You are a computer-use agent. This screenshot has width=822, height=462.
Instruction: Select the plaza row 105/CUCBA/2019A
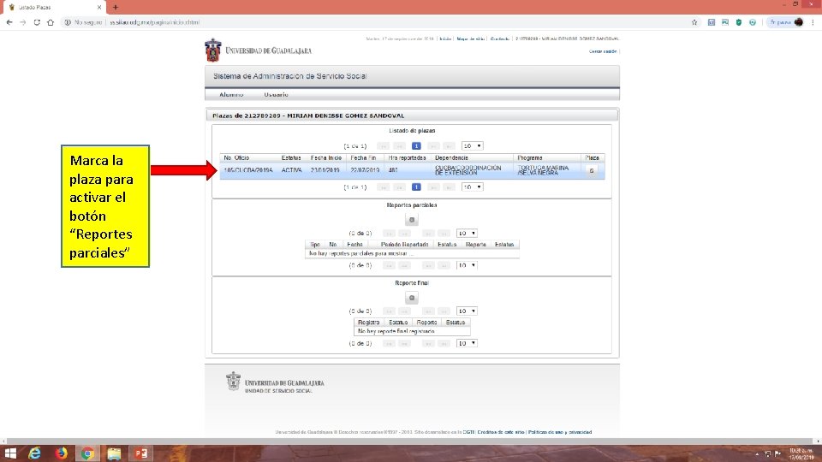tap(412, 170)
